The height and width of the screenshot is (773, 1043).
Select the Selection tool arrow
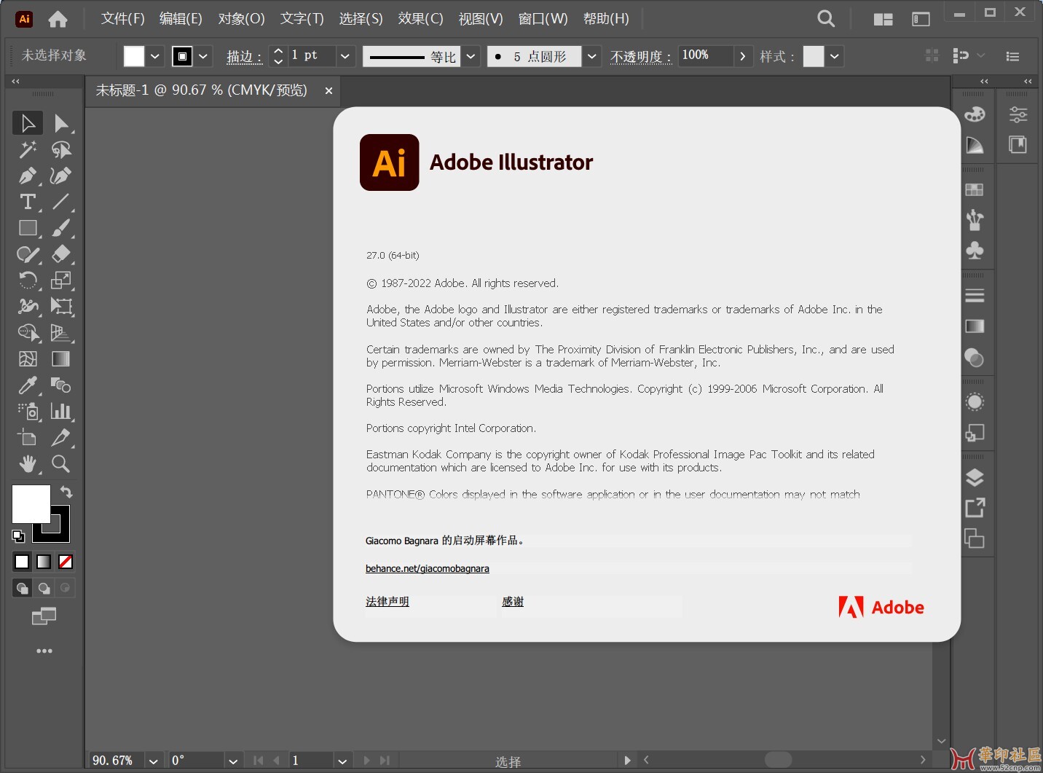(x=28, y=123)
